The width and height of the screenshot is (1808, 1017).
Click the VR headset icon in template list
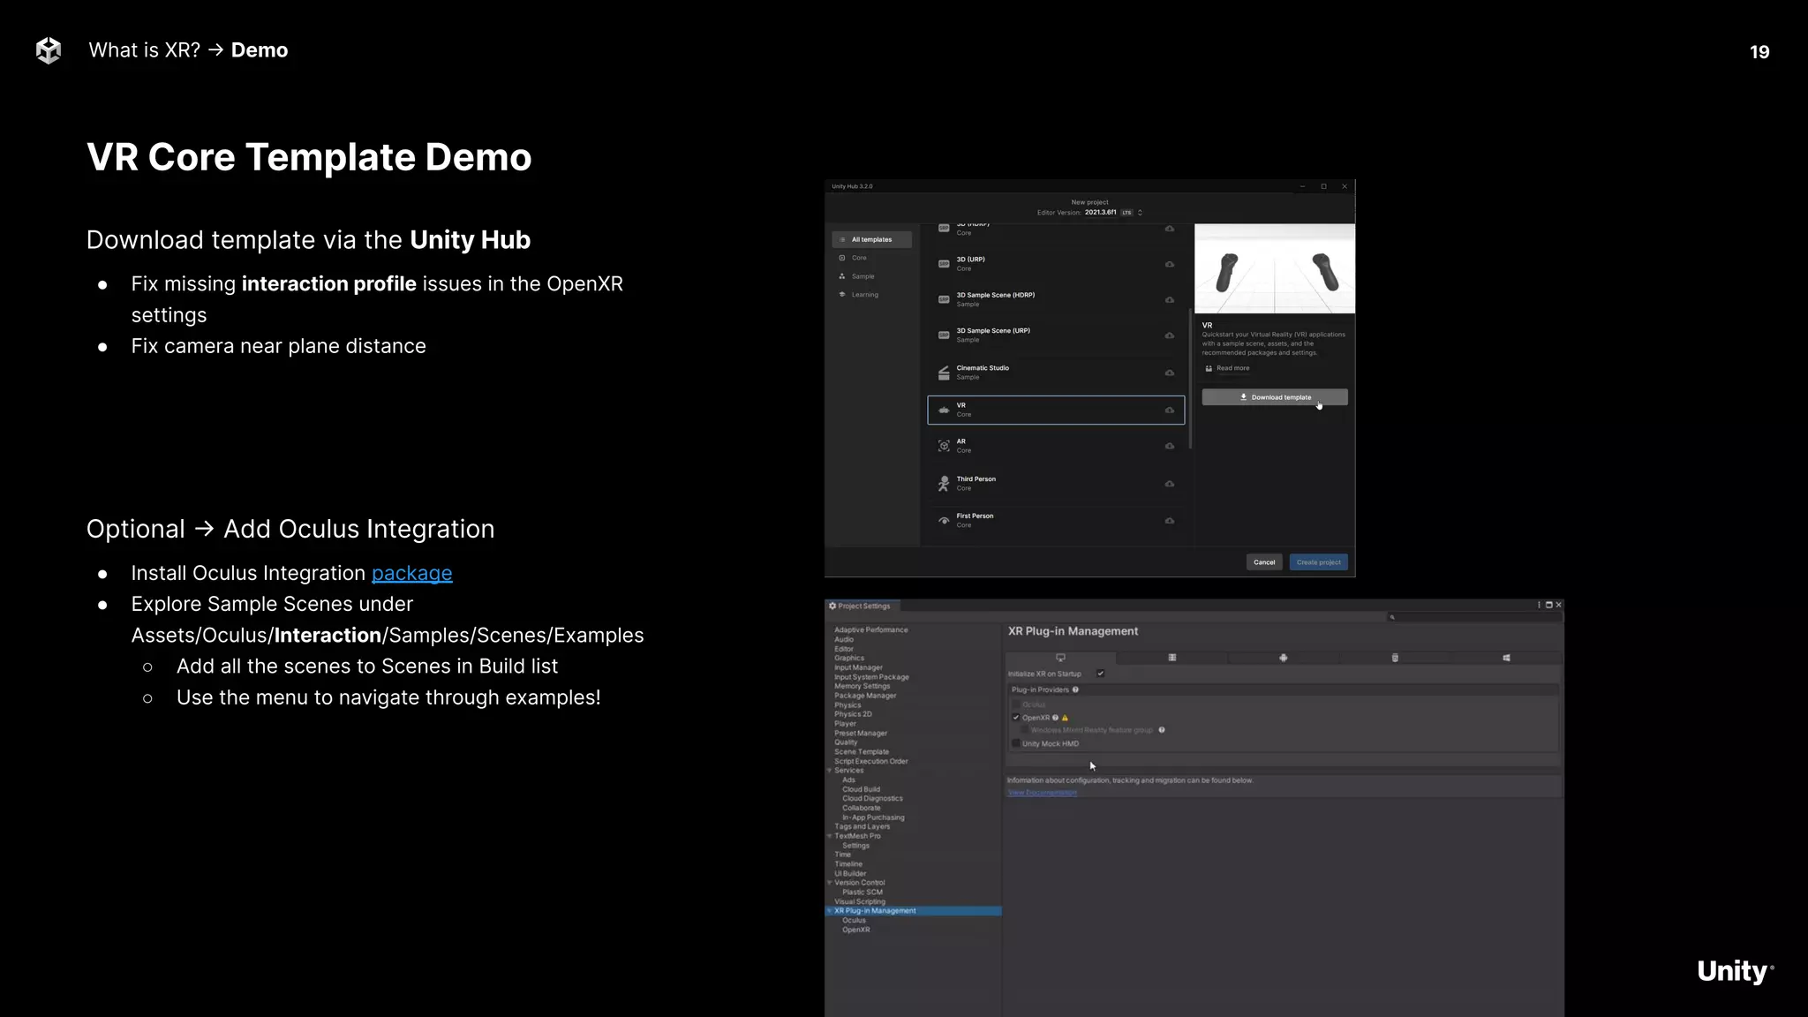pyautogui.click(x=944, y=410)
